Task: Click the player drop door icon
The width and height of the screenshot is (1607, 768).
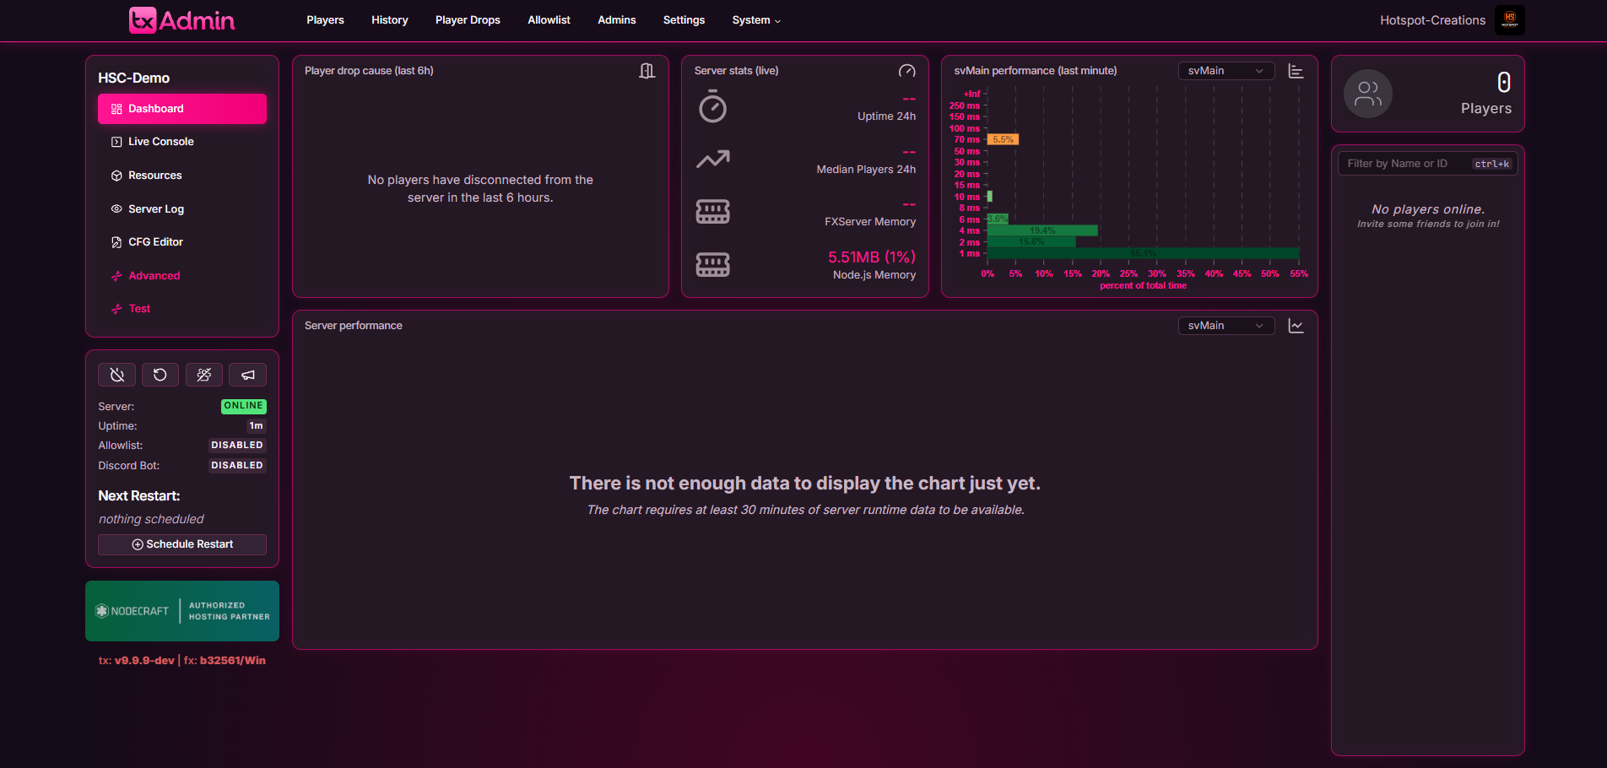Action: pyautogui.click(x=647, y=71)
